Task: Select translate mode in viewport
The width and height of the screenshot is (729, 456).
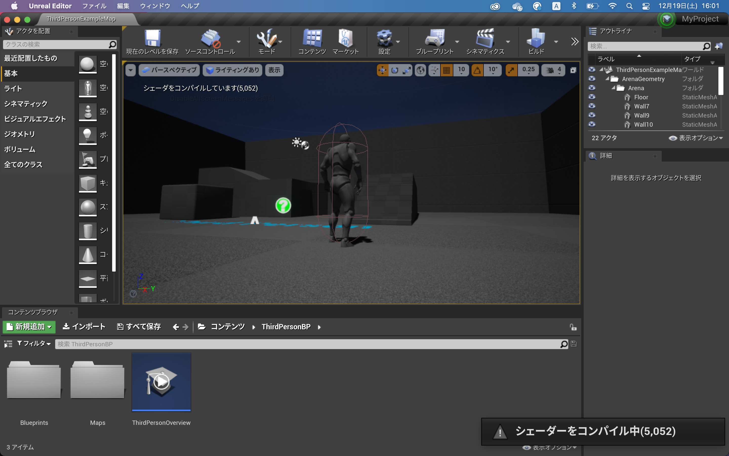Action: click(x=382, y=70)
